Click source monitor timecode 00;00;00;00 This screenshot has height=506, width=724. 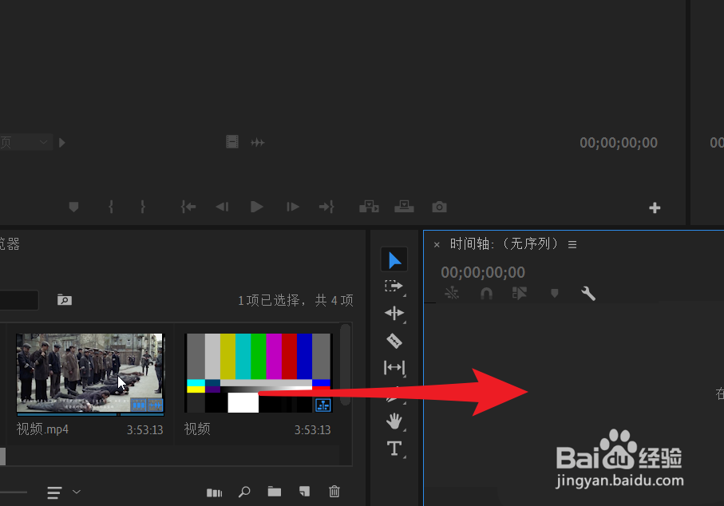[x=619, y=143]
